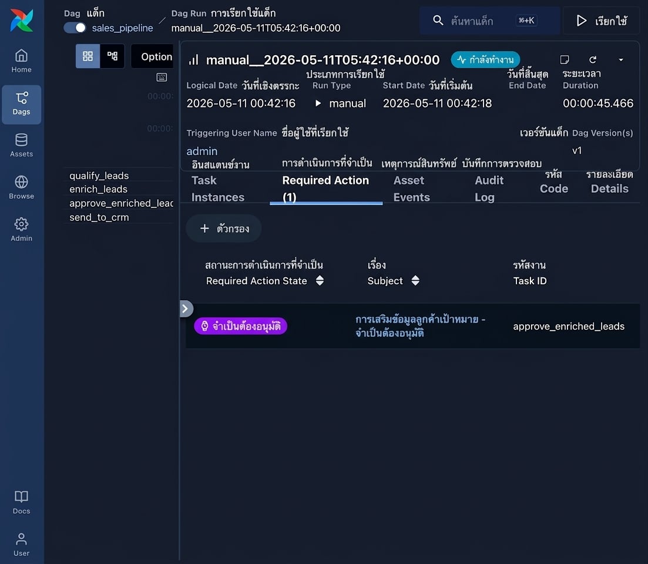Click the Task ID column header
Image resolution: width=648 pixels, height=564 pixels.
(530, 281)
